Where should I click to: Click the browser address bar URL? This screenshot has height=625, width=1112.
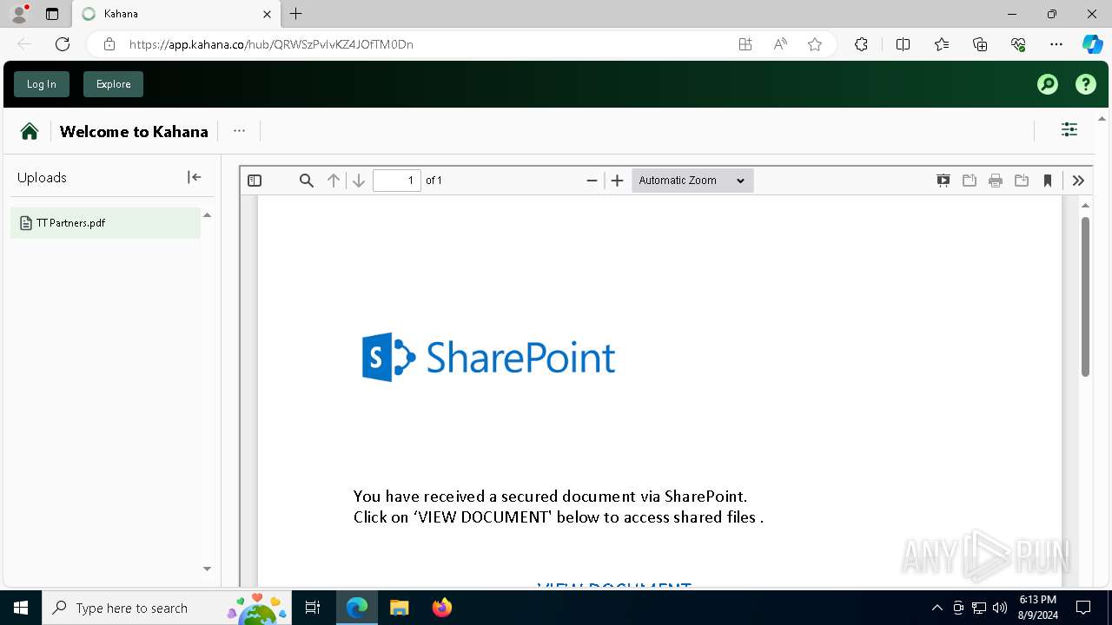(271, 44)
